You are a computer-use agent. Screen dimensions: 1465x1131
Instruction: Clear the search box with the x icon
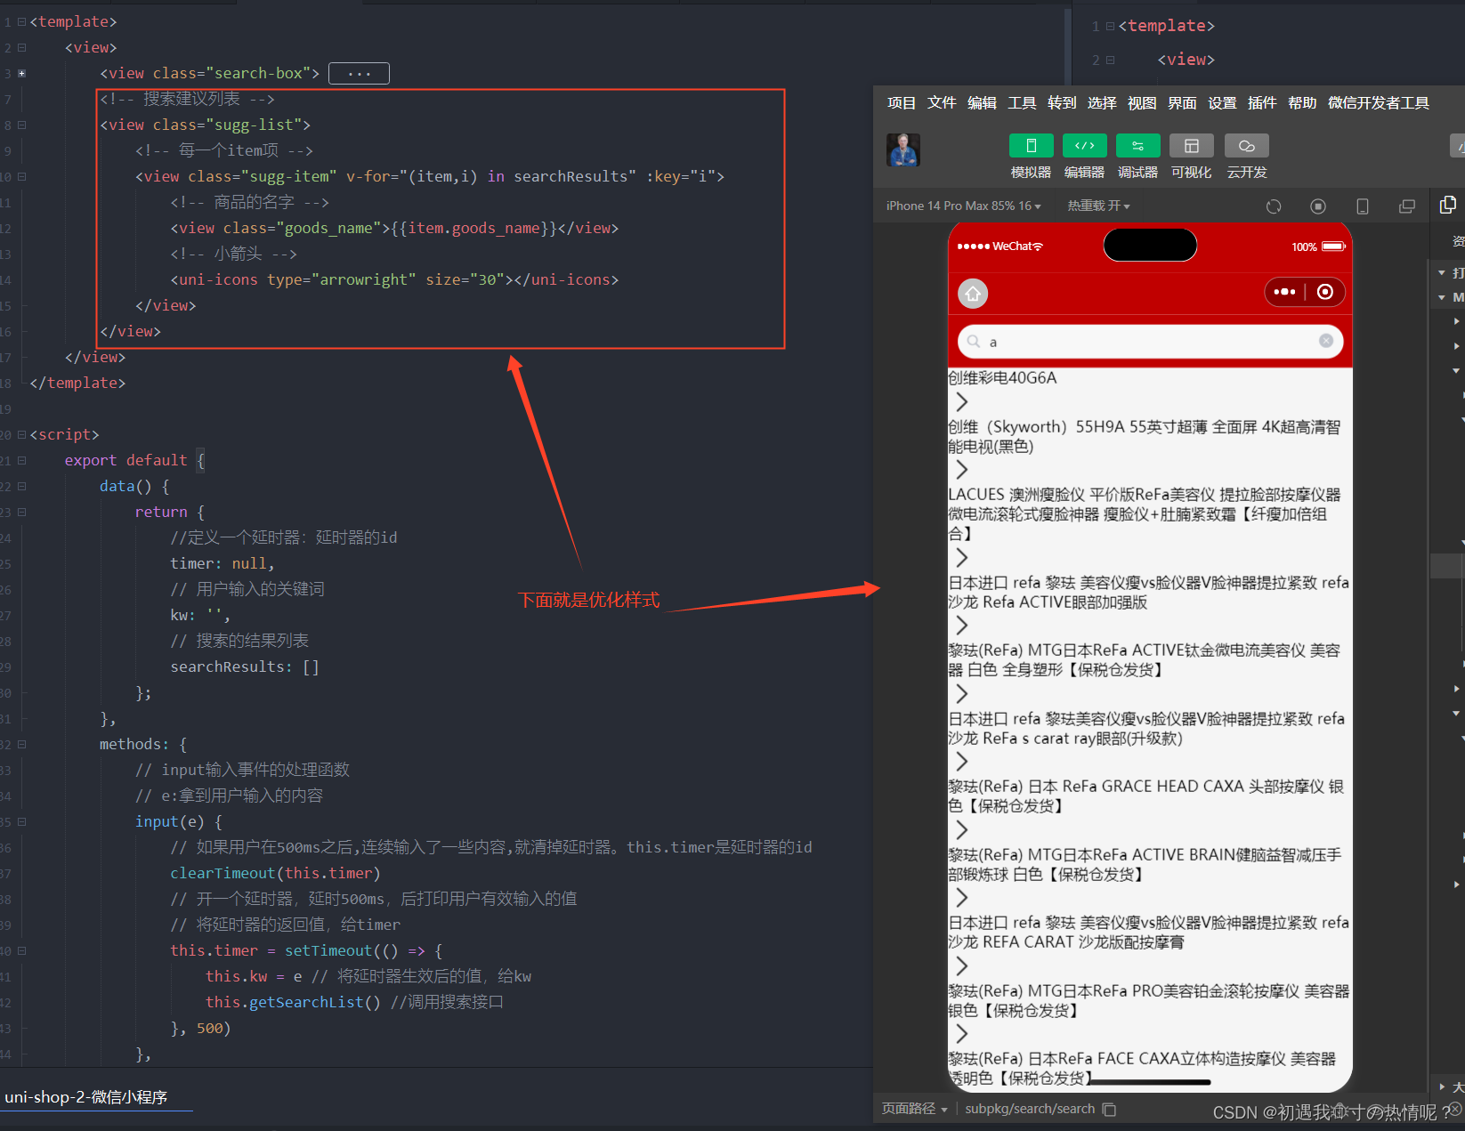pyautogui.click(x=1326, y=341)
